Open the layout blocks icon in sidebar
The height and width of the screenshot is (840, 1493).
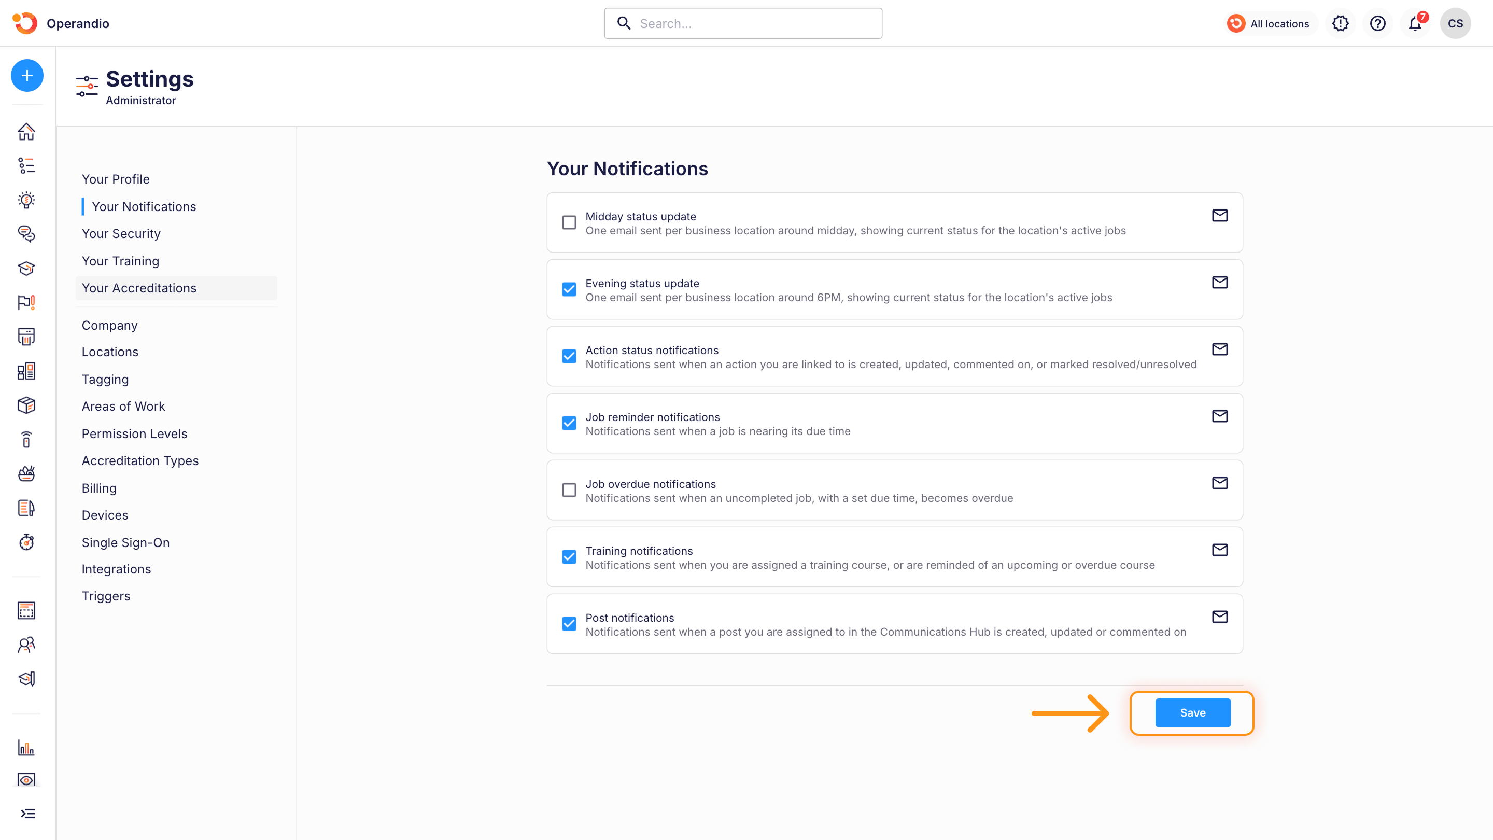26,371
